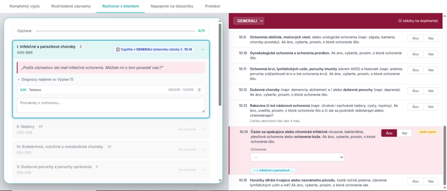Choose Nie for question 10.10
The height and width of the screenshot is (191, 447).
click(431, 55)
